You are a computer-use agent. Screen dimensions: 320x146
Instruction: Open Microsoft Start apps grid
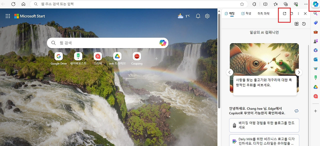(x=8, y=16)
